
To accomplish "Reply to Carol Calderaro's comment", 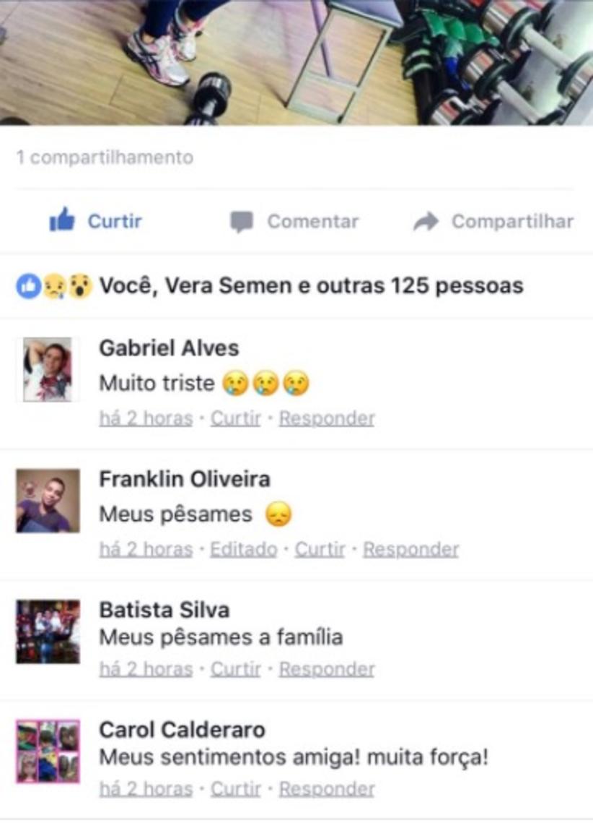I will coord(327,789).
